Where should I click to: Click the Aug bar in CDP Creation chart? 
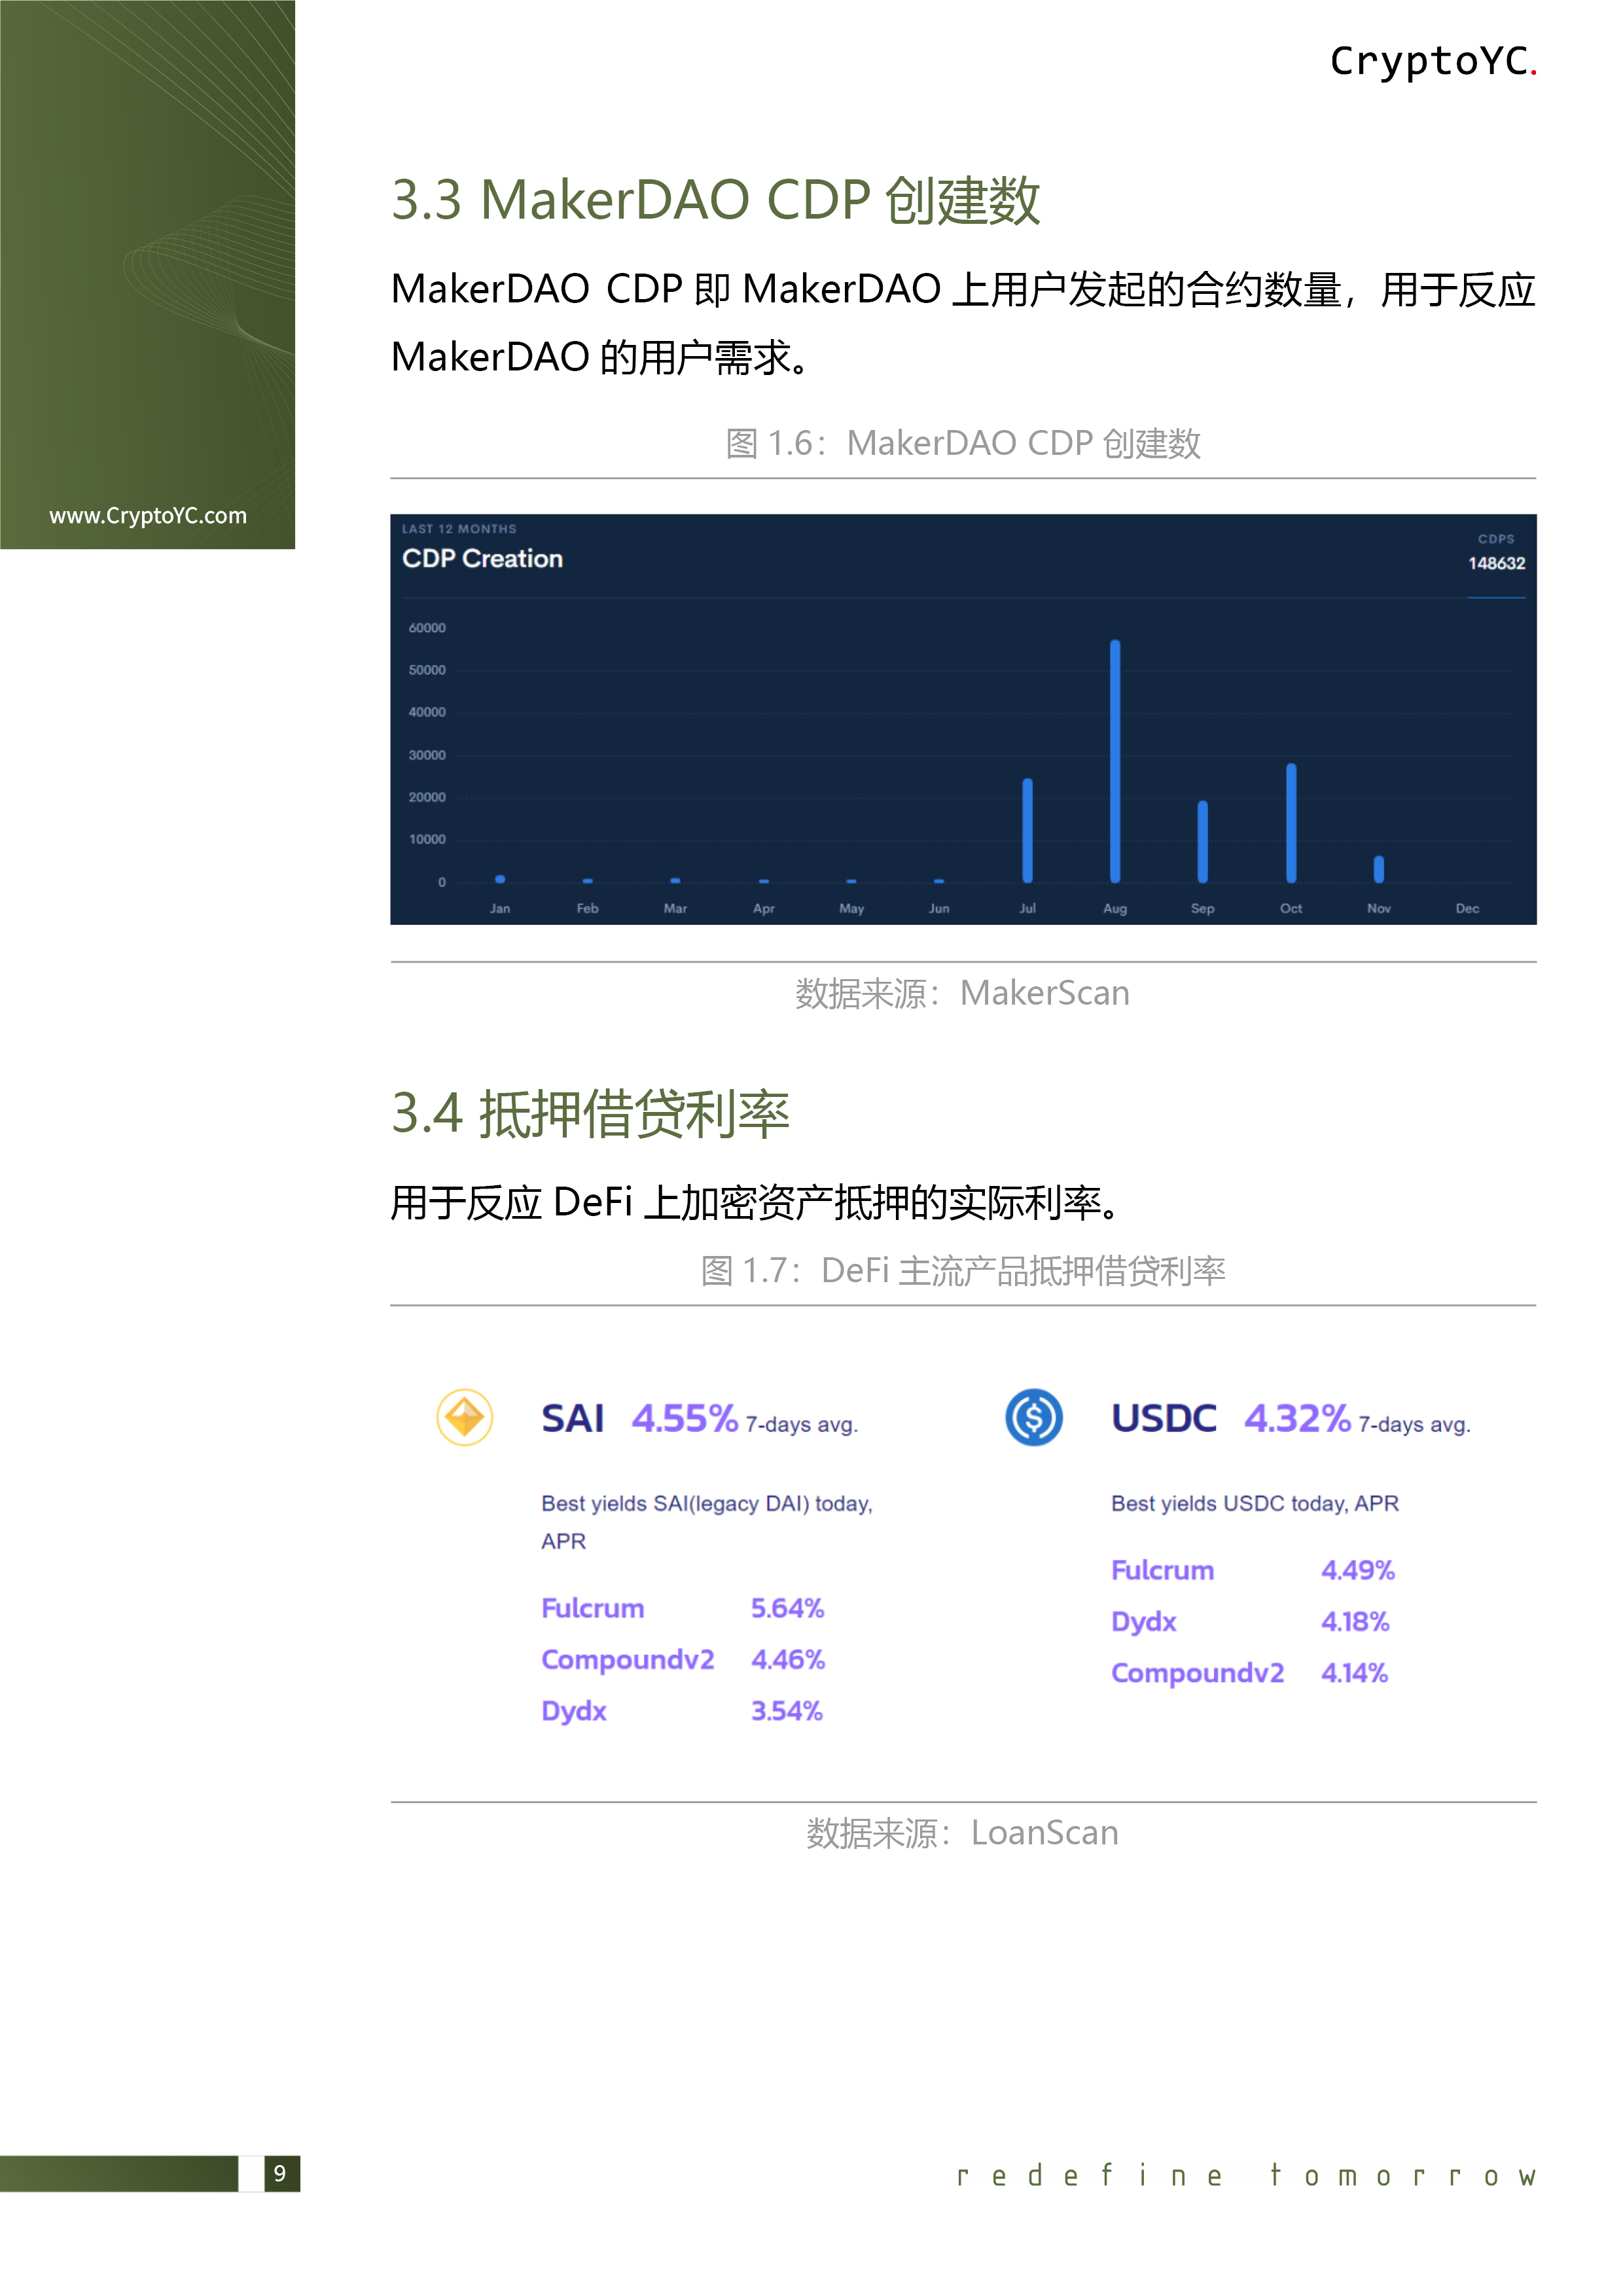[x=1115, y=761]
